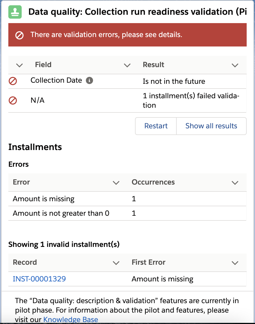Click the Show all results button

211,126
